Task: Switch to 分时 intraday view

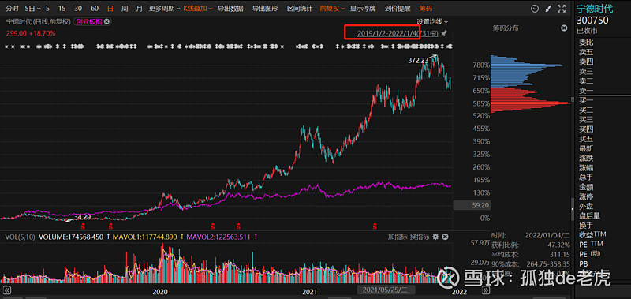Action: click(x=13, y=8)
